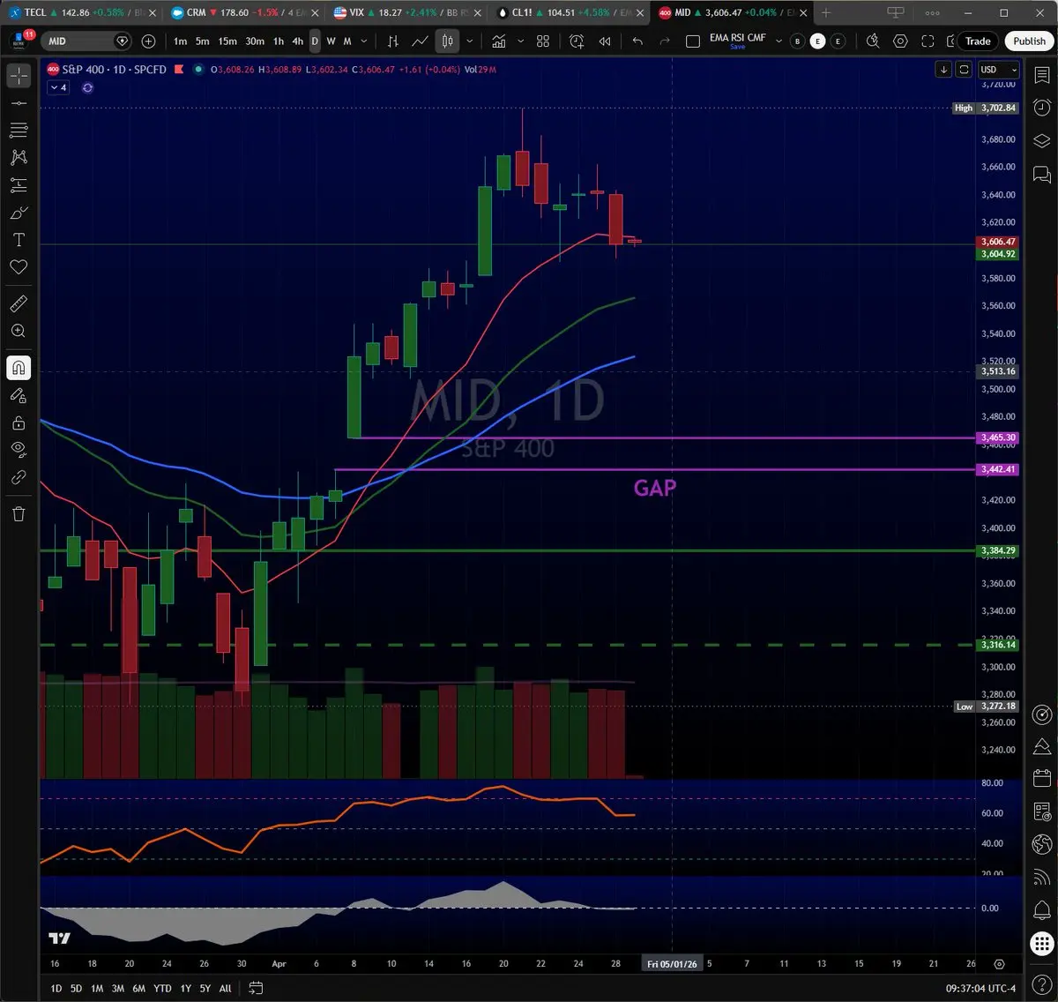Switch chart to line style

point(421,41)
